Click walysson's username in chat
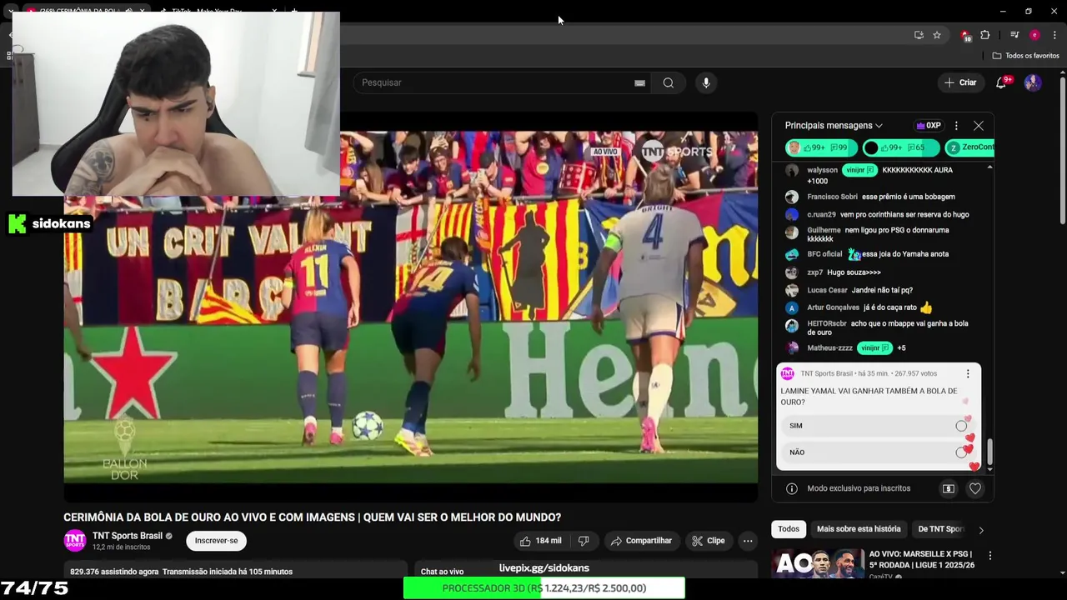This screenshot has width=1067, height=600. [822, 170]
